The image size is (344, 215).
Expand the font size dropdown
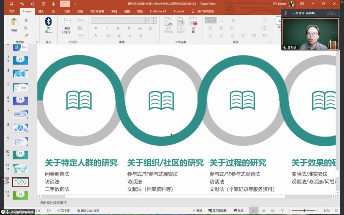click(x=155, y=20)
